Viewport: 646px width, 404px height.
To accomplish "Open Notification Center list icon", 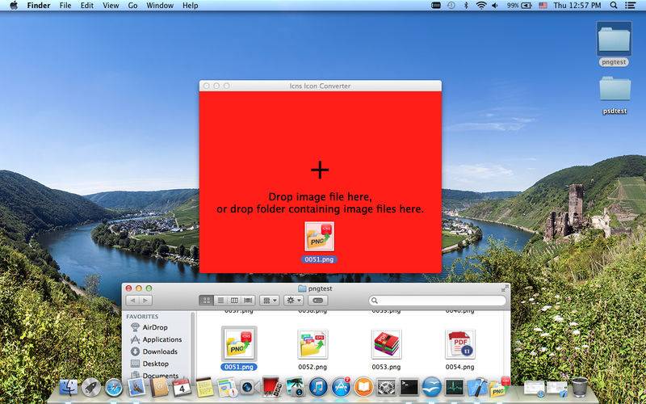I will (x=631, y=6).
